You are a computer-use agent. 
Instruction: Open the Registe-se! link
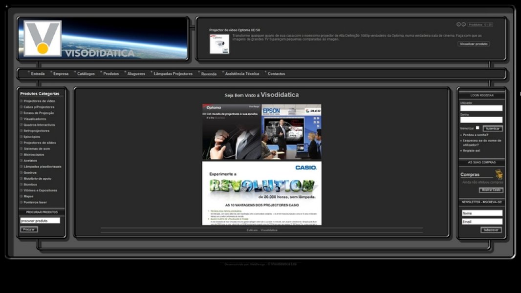pyautogui.click(x=472, y=150)
